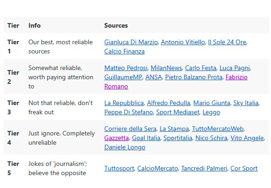Open the Corriere della Sera link
The height and width of the screenshot is (188, 271).
coord(130,129)
